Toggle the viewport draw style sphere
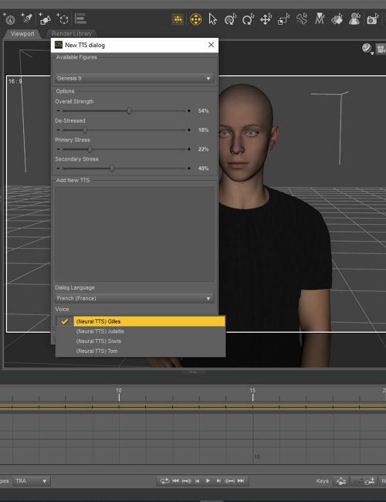The width and height of the screenshot is (386, 502). pos(367,49)
